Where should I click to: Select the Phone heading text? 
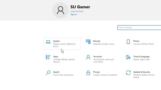[136, 41]
